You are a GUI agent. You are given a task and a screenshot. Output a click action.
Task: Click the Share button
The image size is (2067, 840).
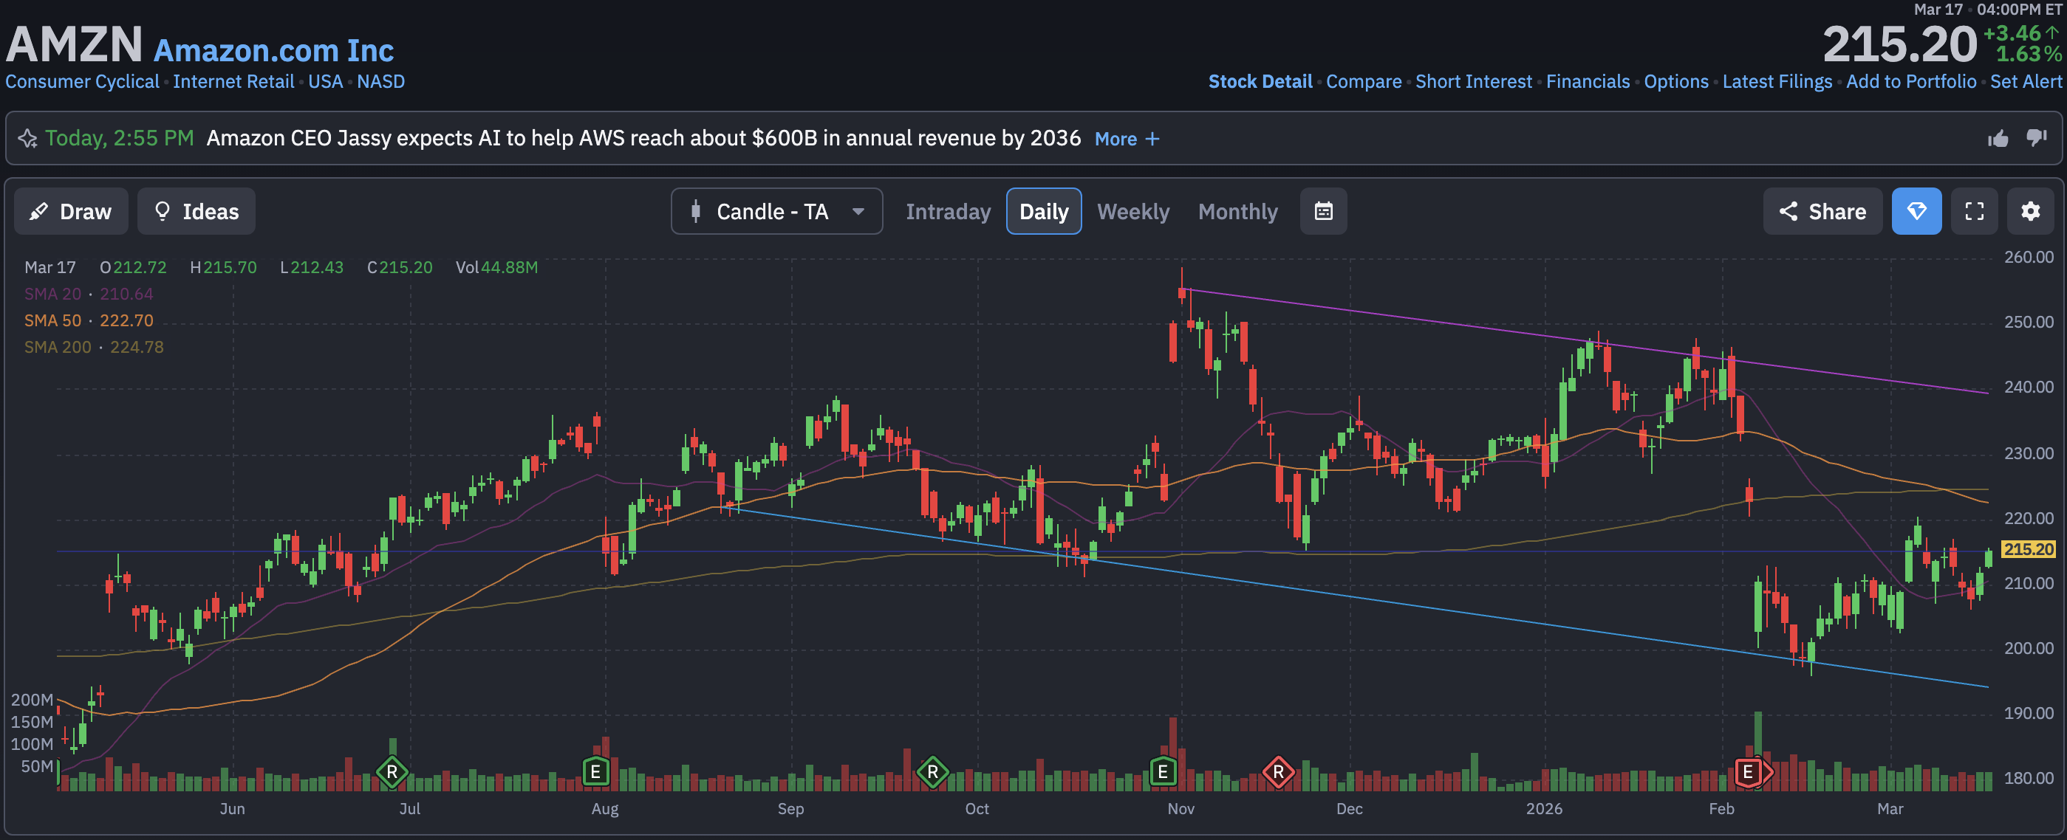tap(1822, 212)
